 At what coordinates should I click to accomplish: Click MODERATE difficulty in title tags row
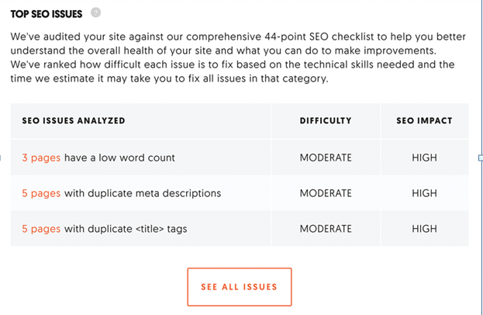[326, 229]
